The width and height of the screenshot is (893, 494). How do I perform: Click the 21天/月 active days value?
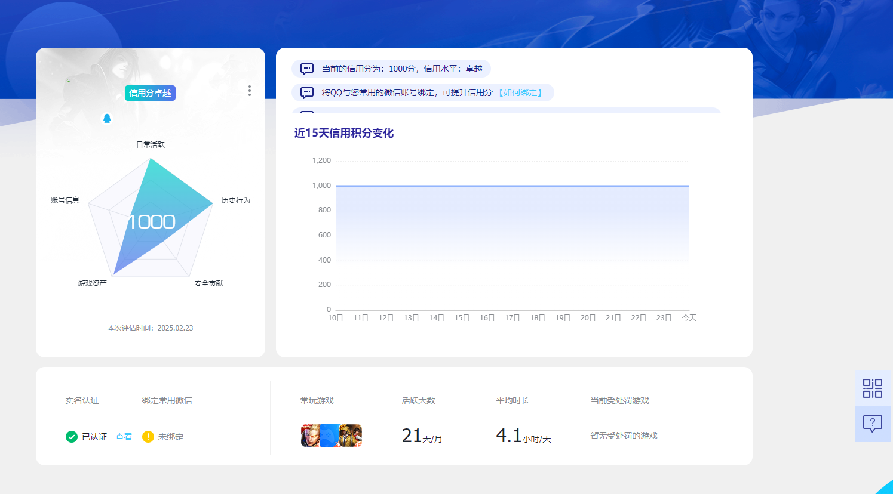click(x=422, y=436)
